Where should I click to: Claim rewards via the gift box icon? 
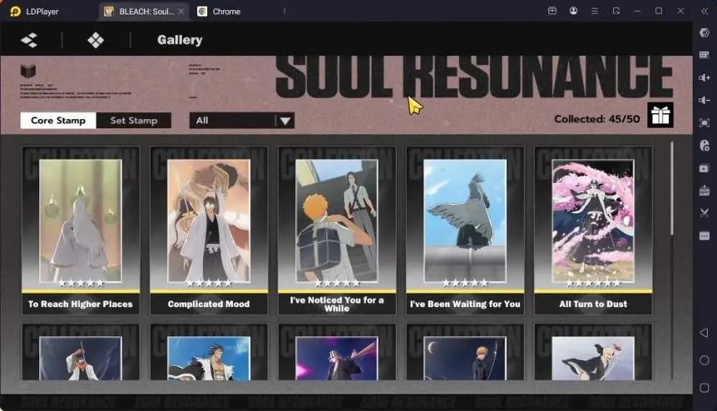click(660, 115)
